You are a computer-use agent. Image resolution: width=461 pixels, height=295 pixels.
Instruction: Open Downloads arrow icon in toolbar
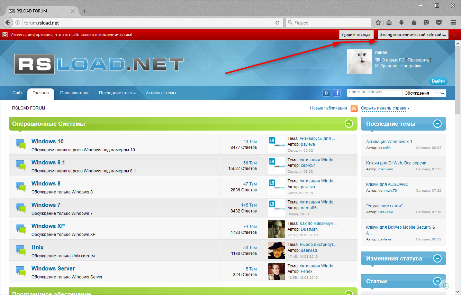coord(401,23)
